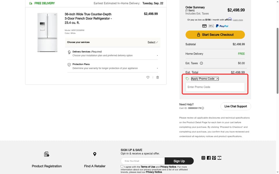Viewport: 279px width, 174px height.
Task: Click the free delivery truck icon
Action: point(31,3)
